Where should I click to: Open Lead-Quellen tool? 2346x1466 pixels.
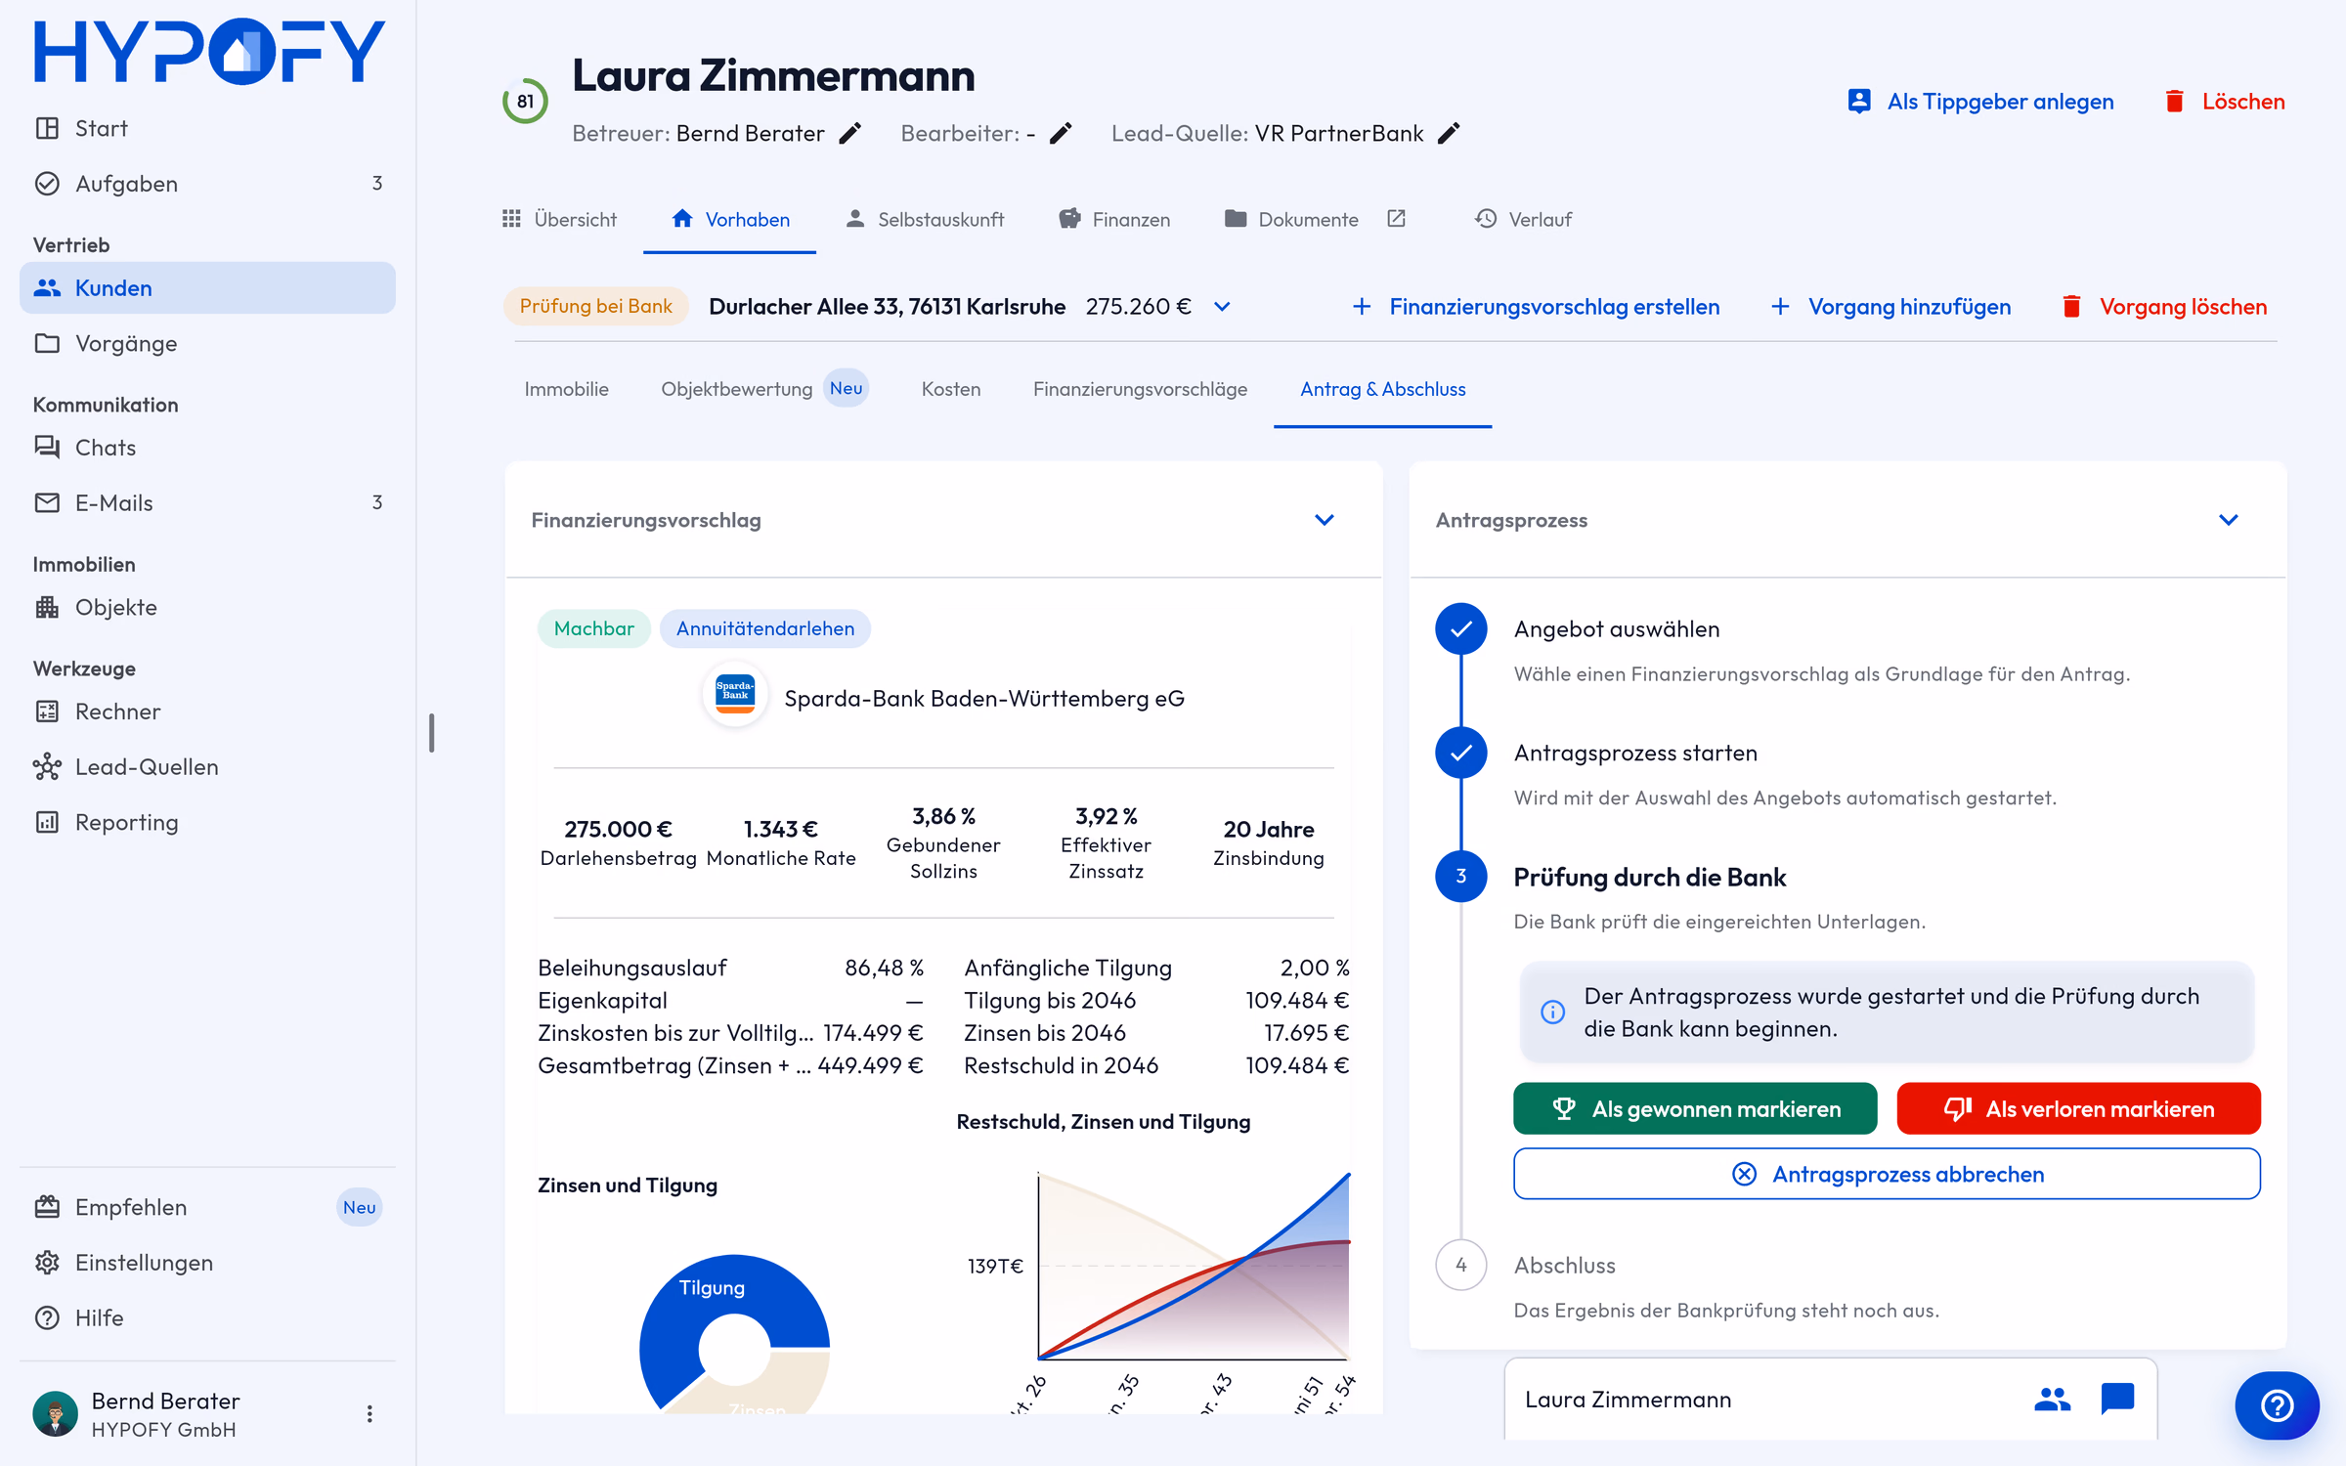click(x=207, y=766)
